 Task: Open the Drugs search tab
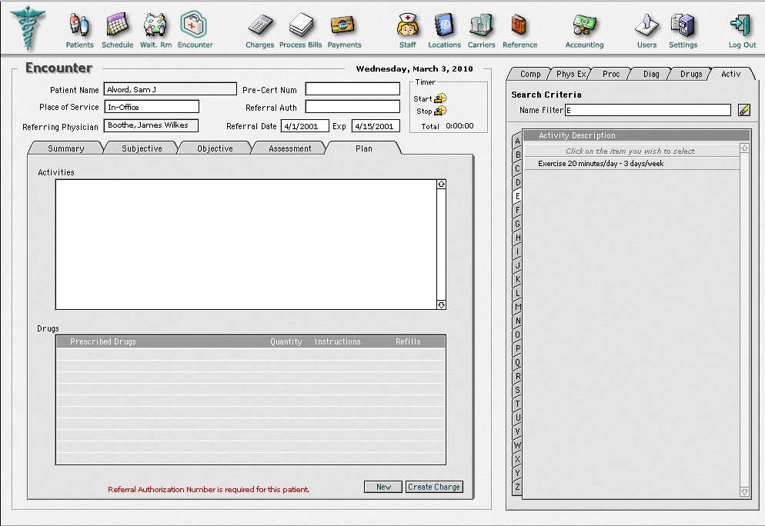[x=691, y=74]
